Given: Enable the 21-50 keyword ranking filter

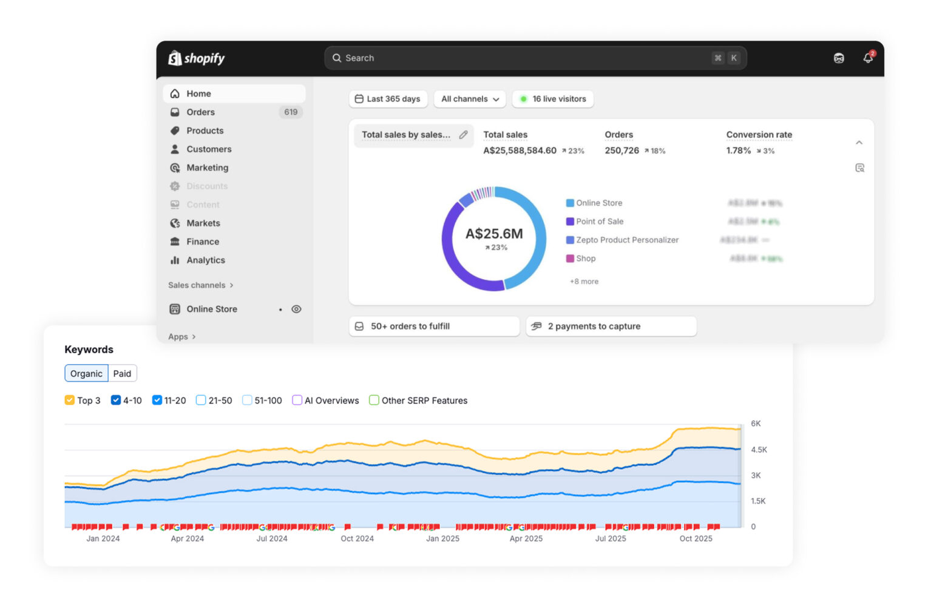Looking at the screenshot, I should [x=200, y=400].
